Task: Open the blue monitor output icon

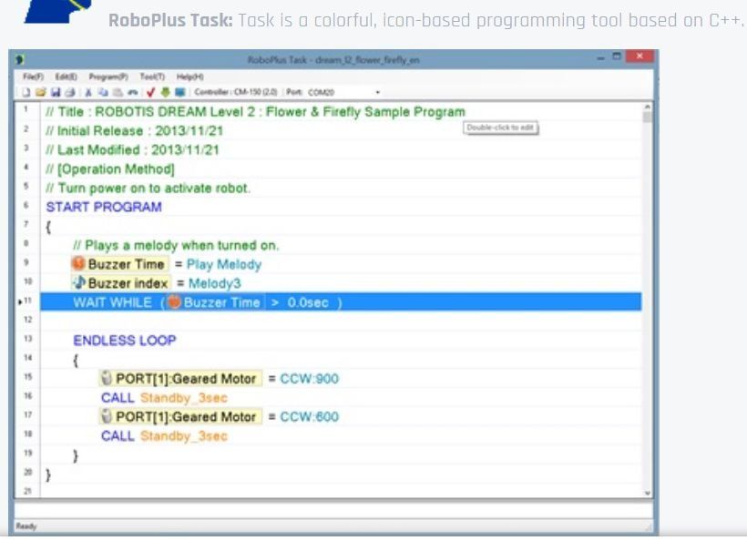Action: click(x=180, y=92)
